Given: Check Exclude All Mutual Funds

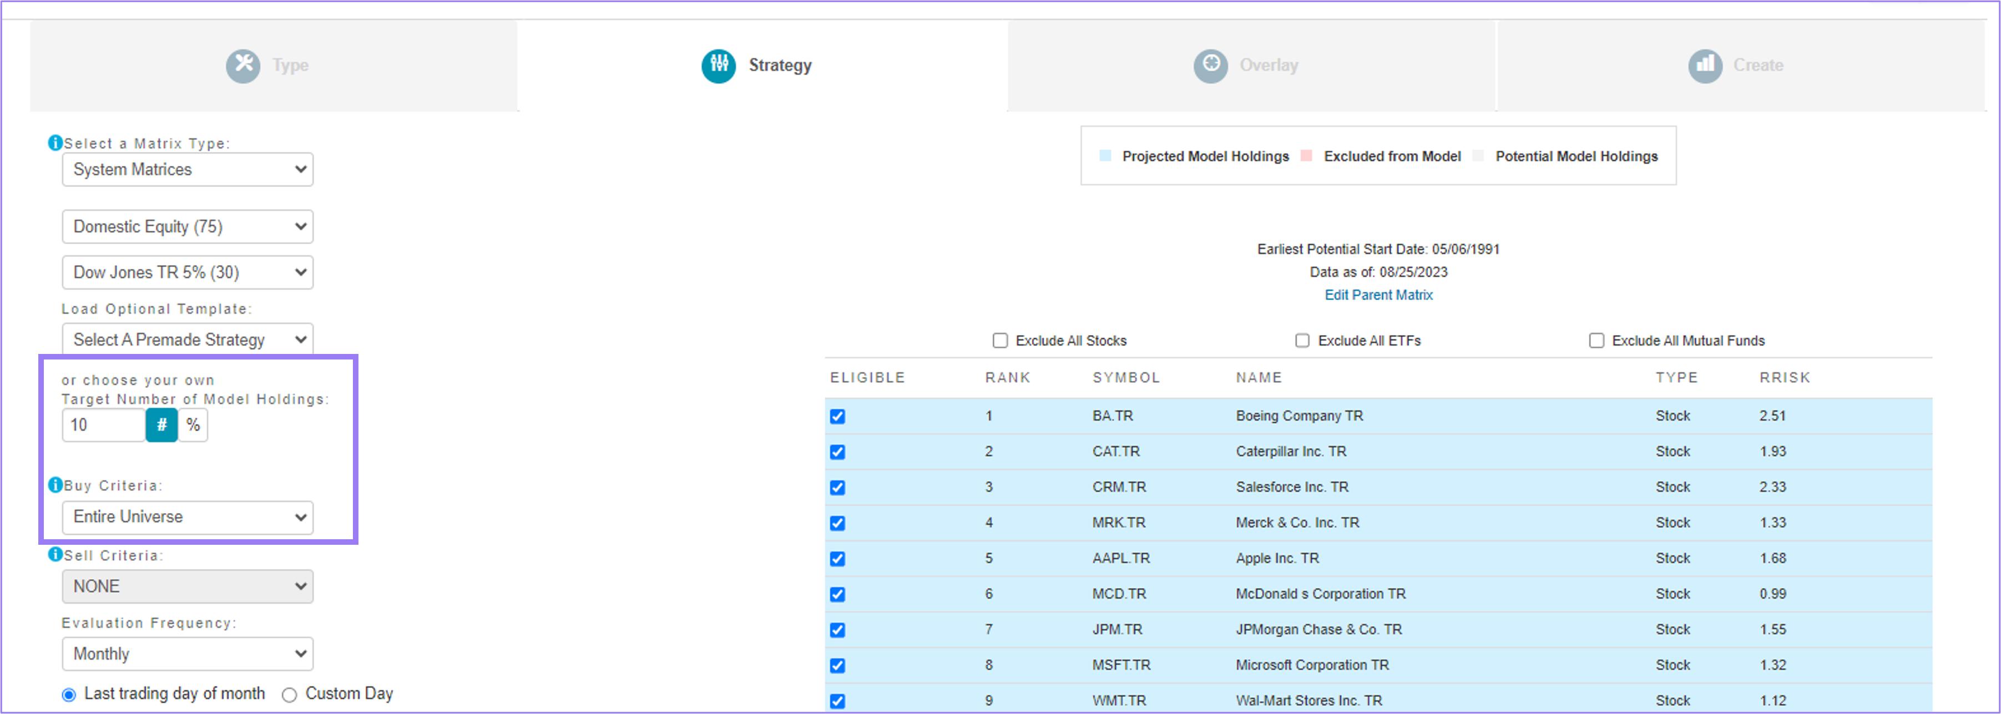Looking at the screenshot, I should click(1597, 340).
